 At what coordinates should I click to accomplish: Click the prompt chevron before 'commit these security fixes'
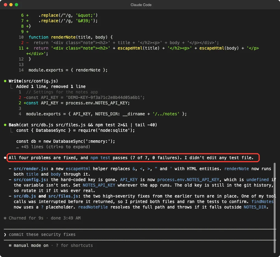(x=5, y=235)
